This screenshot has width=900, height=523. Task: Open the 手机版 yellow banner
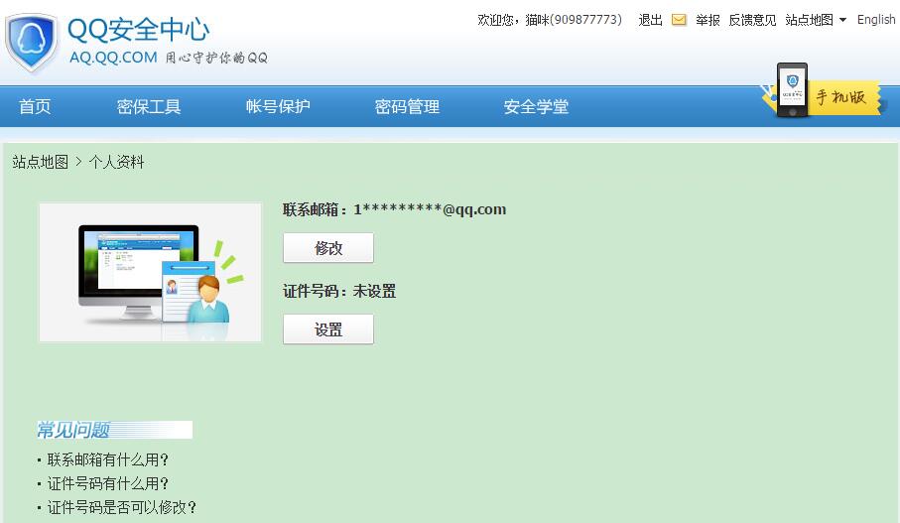[x=844, y=97]
